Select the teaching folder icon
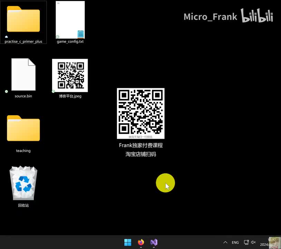Screen dimensions: 281x249 23,128
